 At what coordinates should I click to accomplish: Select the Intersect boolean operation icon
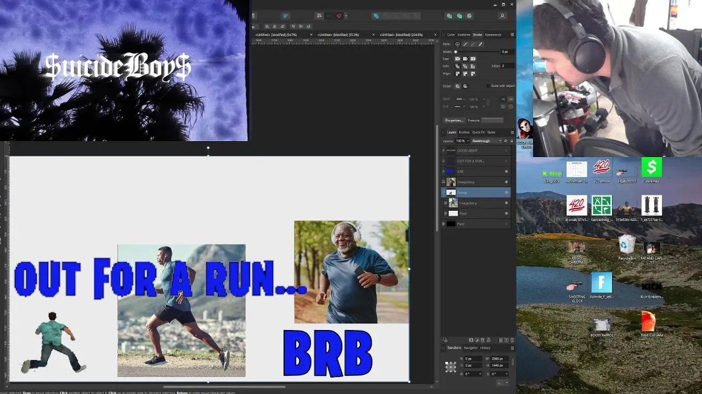[x=469, y=16]
